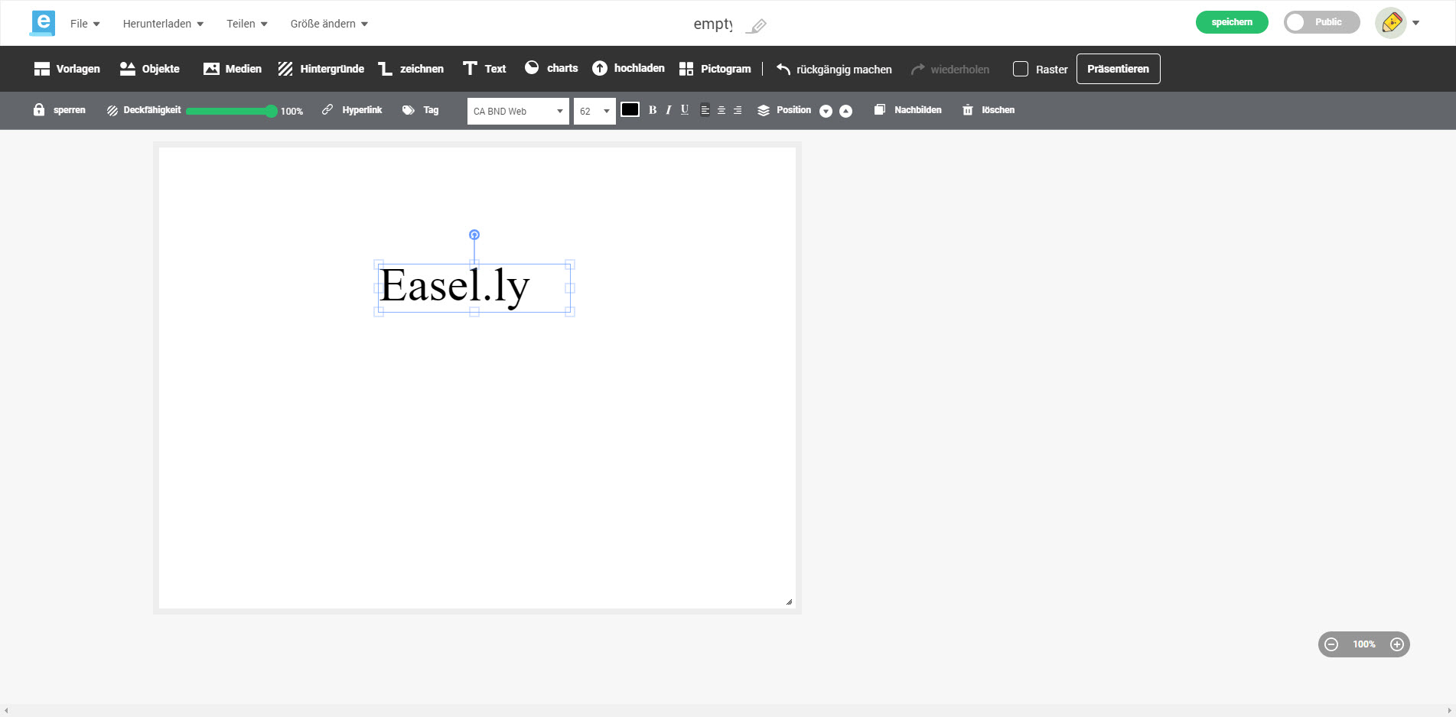
Task: Click the horizontal scrollbar right arrow
Action: click(x=1449, y=711)
